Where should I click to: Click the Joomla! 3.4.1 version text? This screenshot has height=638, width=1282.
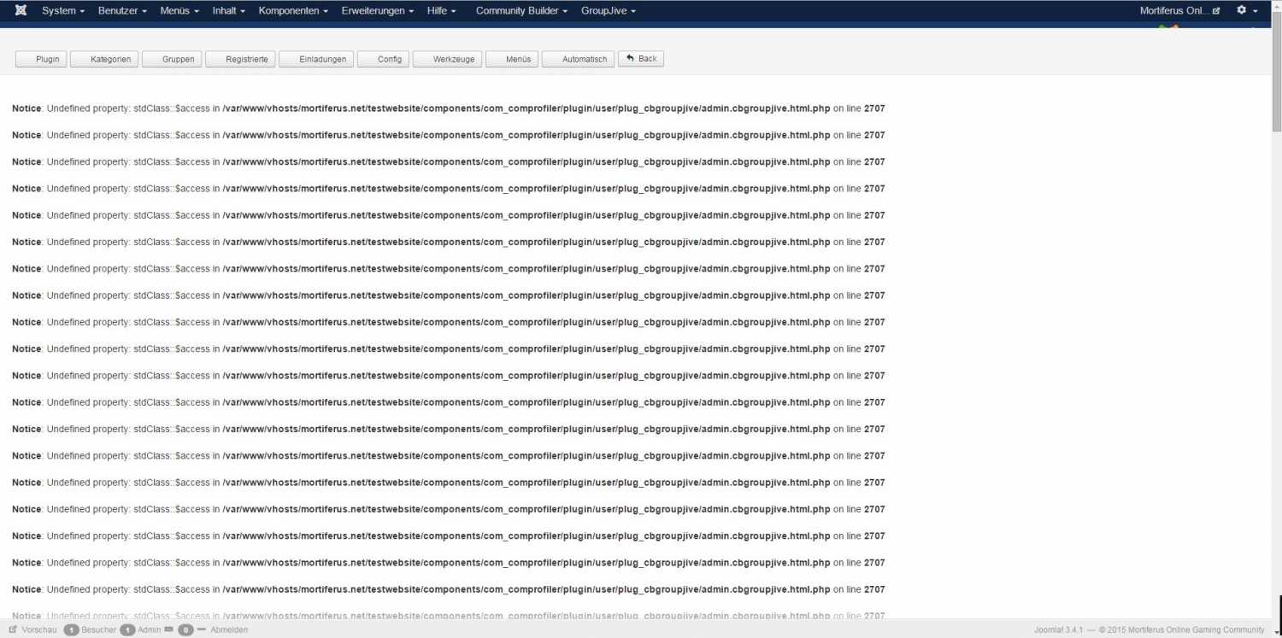1059,630
